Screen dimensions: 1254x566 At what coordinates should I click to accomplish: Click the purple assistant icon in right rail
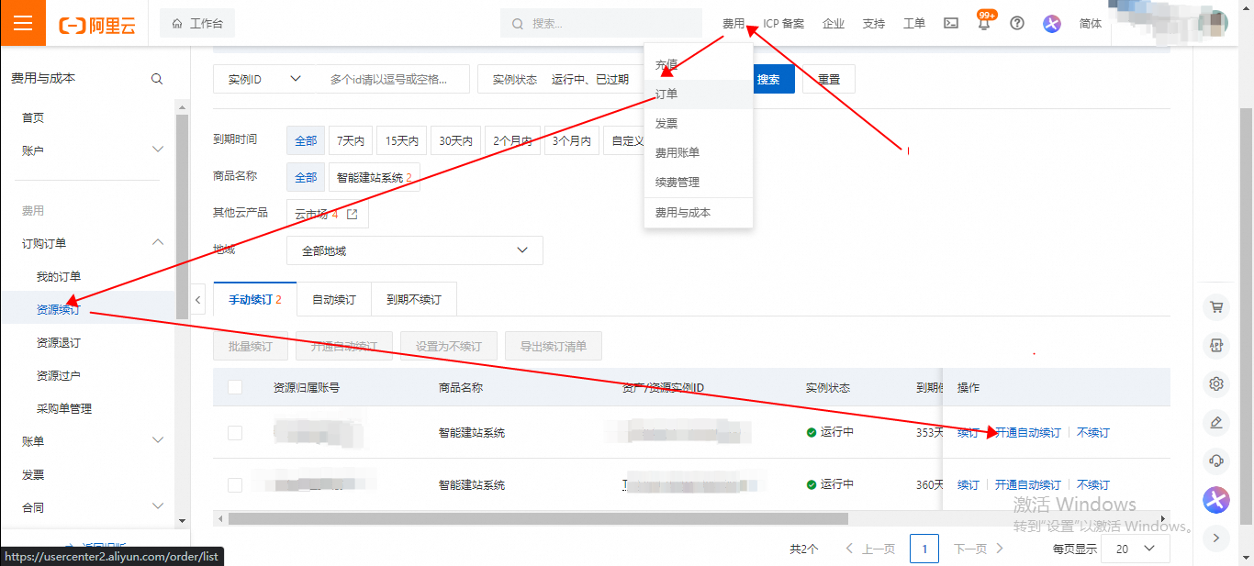point(1216,500)
